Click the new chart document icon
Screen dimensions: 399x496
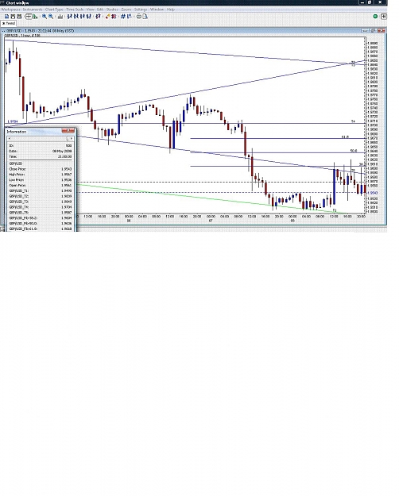pyautogui.click(x=6, y=17)
